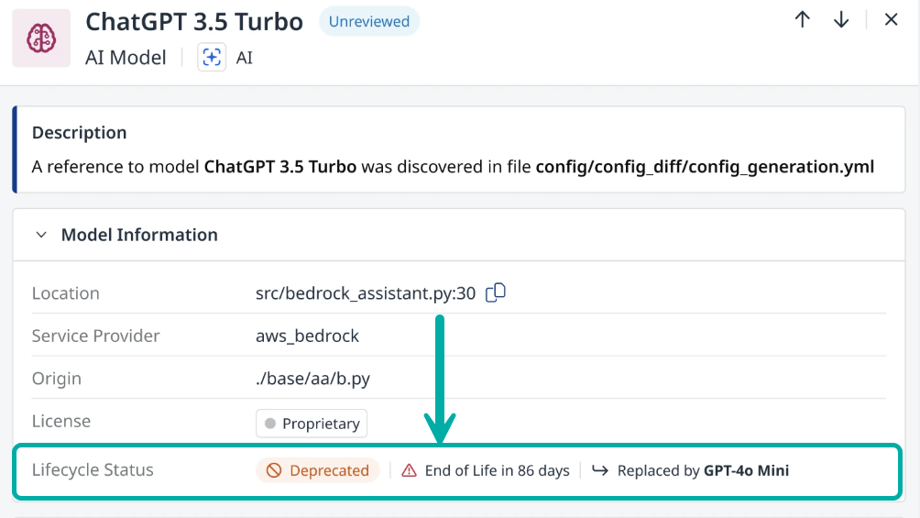The width and height of the screenshot is (920, 518).
Task: Click the End of Life warning triangle
Action: coord(409,470)
